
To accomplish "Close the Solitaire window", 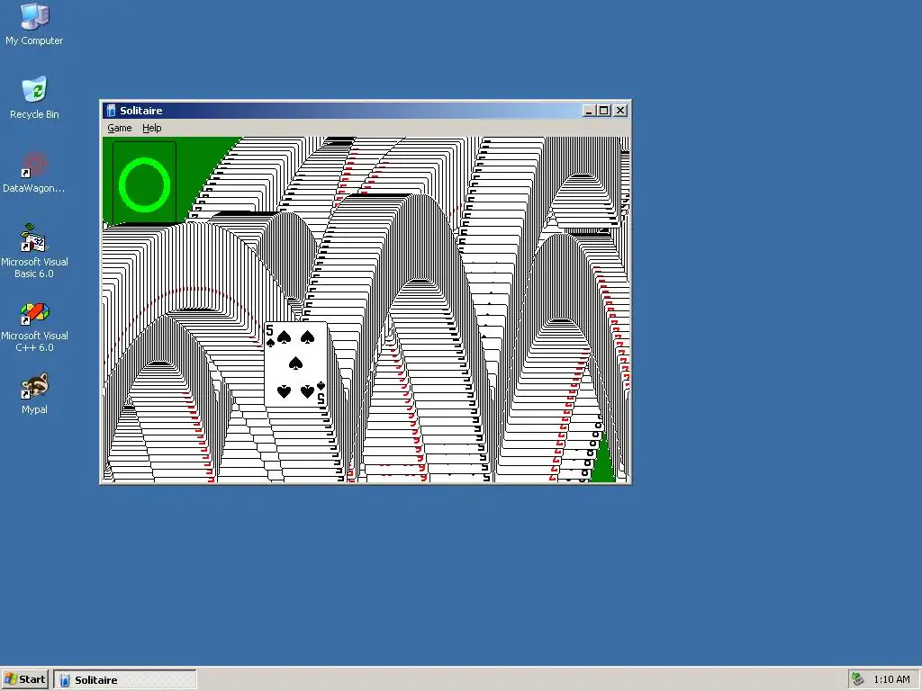I will [620, 111].
